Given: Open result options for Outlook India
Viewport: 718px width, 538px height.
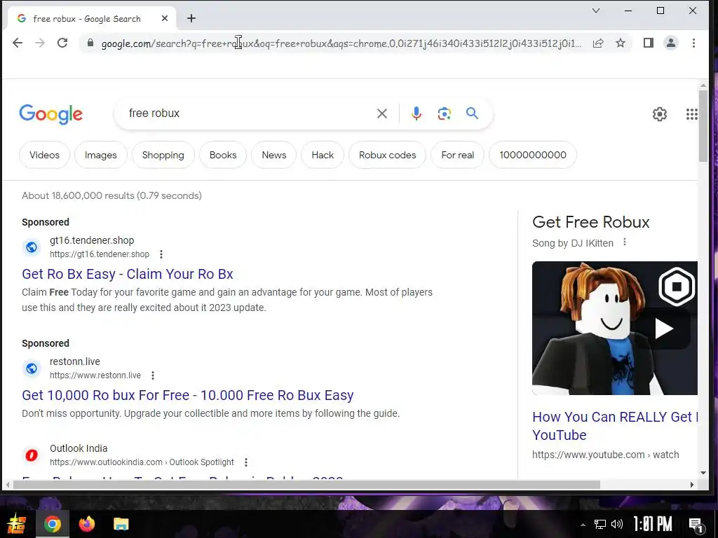Looking at the screenshot, I should pyautogui.click(x=246, y=462).
